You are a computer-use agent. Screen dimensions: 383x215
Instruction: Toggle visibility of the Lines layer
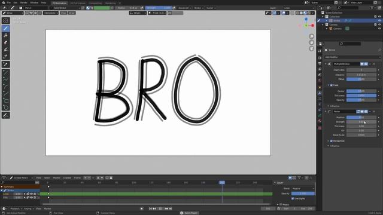coord(31,193)
